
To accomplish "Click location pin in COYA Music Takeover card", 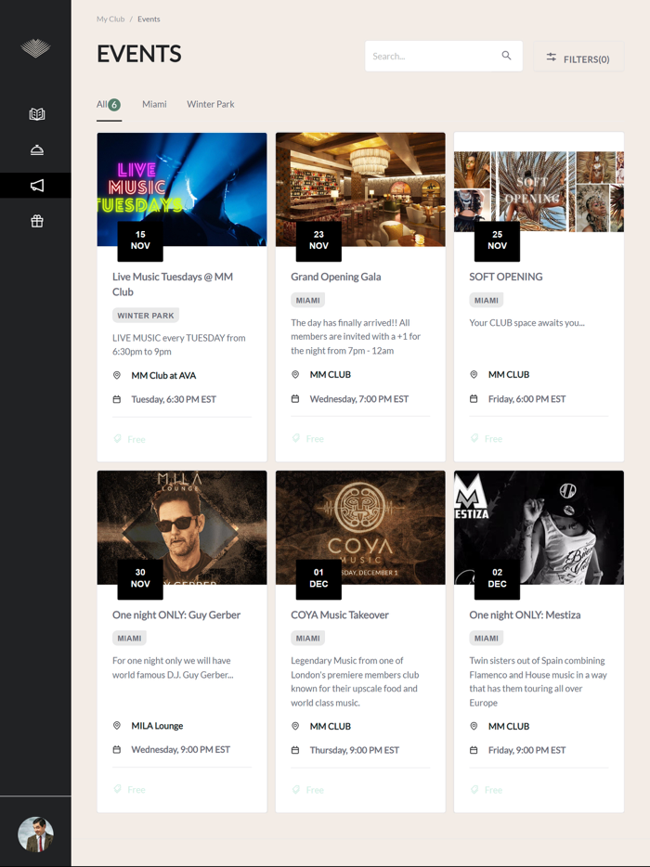I will click(x=295, y=726).
